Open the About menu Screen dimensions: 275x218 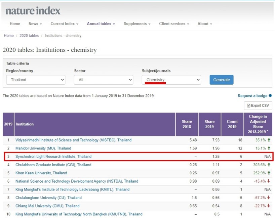[x=205, y=24]
